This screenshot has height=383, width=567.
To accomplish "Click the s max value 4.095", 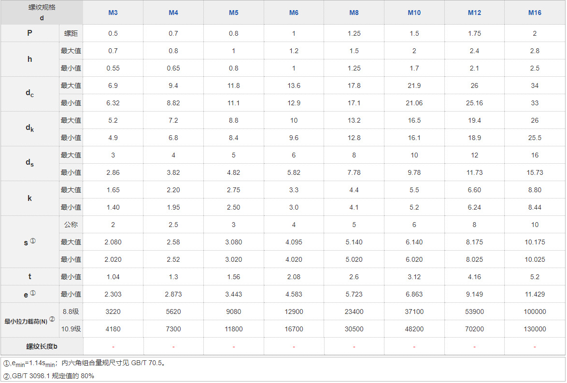I will click(x=294, y=242).
